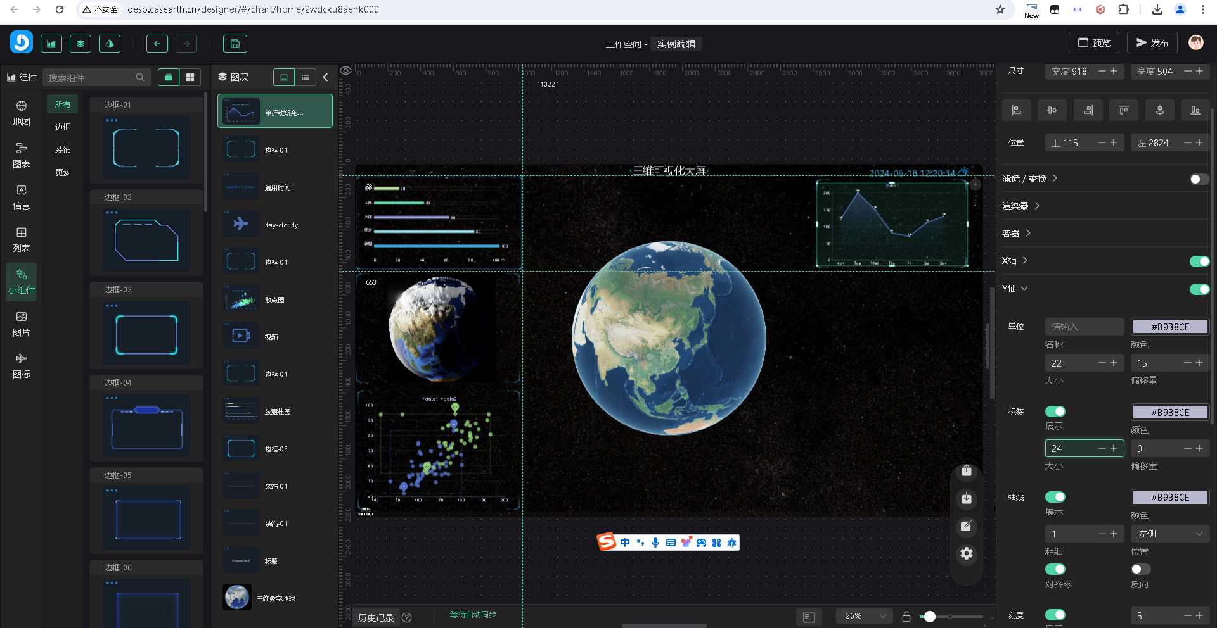Click the 预览 preview button
The width and height of the screenshot is (1217, 628).
tap(1094, 43)
